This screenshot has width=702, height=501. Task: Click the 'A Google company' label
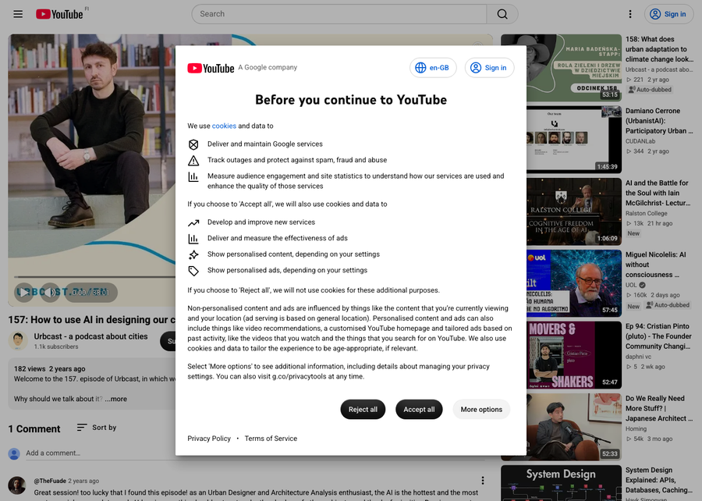point(268,67)
